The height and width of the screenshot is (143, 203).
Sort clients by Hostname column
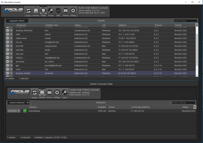[x=21, y=25]
